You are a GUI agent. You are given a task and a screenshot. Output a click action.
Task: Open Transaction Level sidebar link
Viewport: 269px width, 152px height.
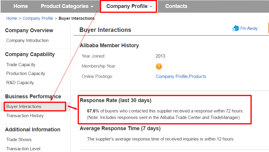click(23, 148)
